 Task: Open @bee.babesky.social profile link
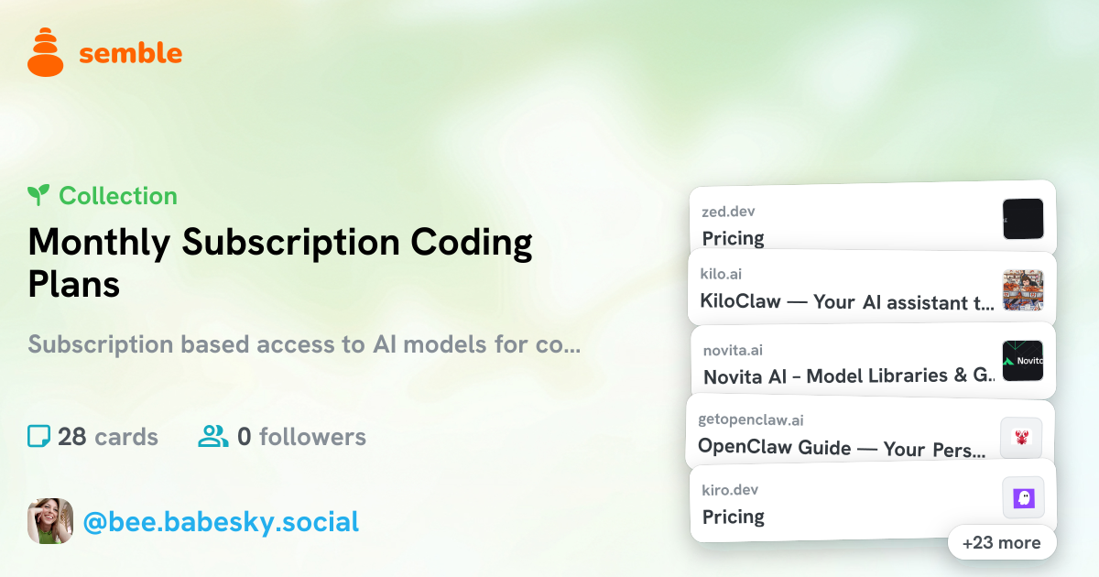coord(221,522)
